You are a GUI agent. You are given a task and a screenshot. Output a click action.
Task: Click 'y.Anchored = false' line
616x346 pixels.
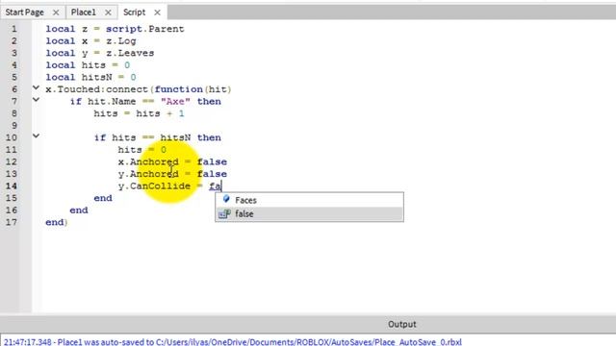pos(172,174)
